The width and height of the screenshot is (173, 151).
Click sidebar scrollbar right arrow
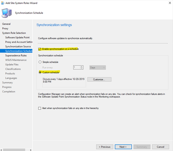[x=31, y=150]
